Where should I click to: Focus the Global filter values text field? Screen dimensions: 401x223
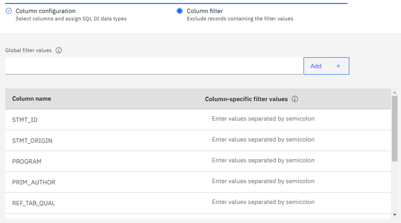pos(154,66)
